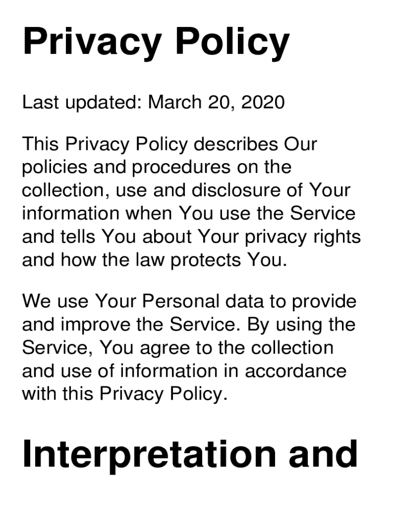
Task: Click the line 'policies and procedures on the'
Action: coord(157,167)
